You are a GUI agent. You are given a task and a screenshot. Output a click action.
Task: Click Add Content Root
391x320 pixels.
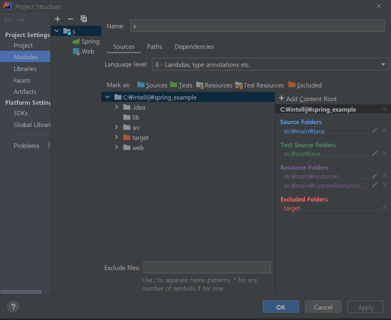point(307,98)
